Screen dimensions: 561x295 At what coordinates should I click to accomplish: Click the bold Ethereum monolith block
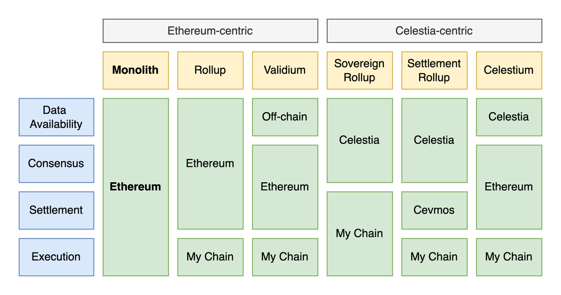136,187
